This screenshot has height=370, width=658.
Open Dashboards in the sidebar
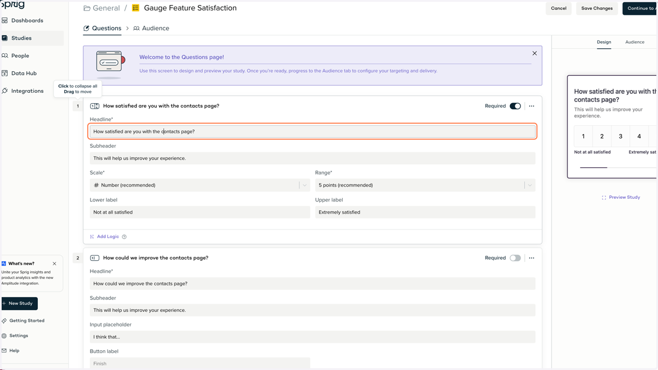click(27, 20)
